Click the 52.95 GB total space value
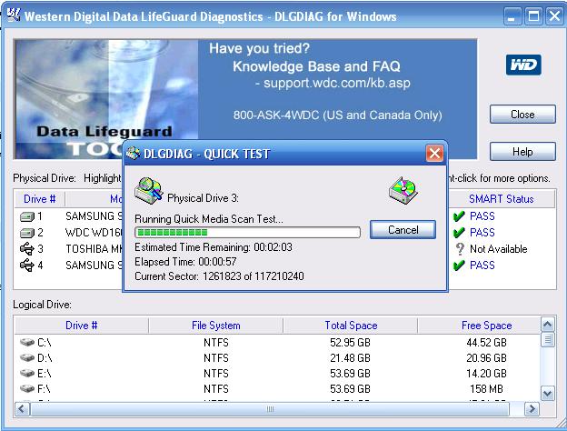The height and width of the screenshot is (431, 567). [x=350, y=342]
